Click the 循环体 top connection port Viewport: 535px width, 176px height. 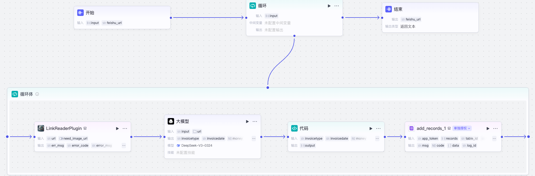click(268, 88)
